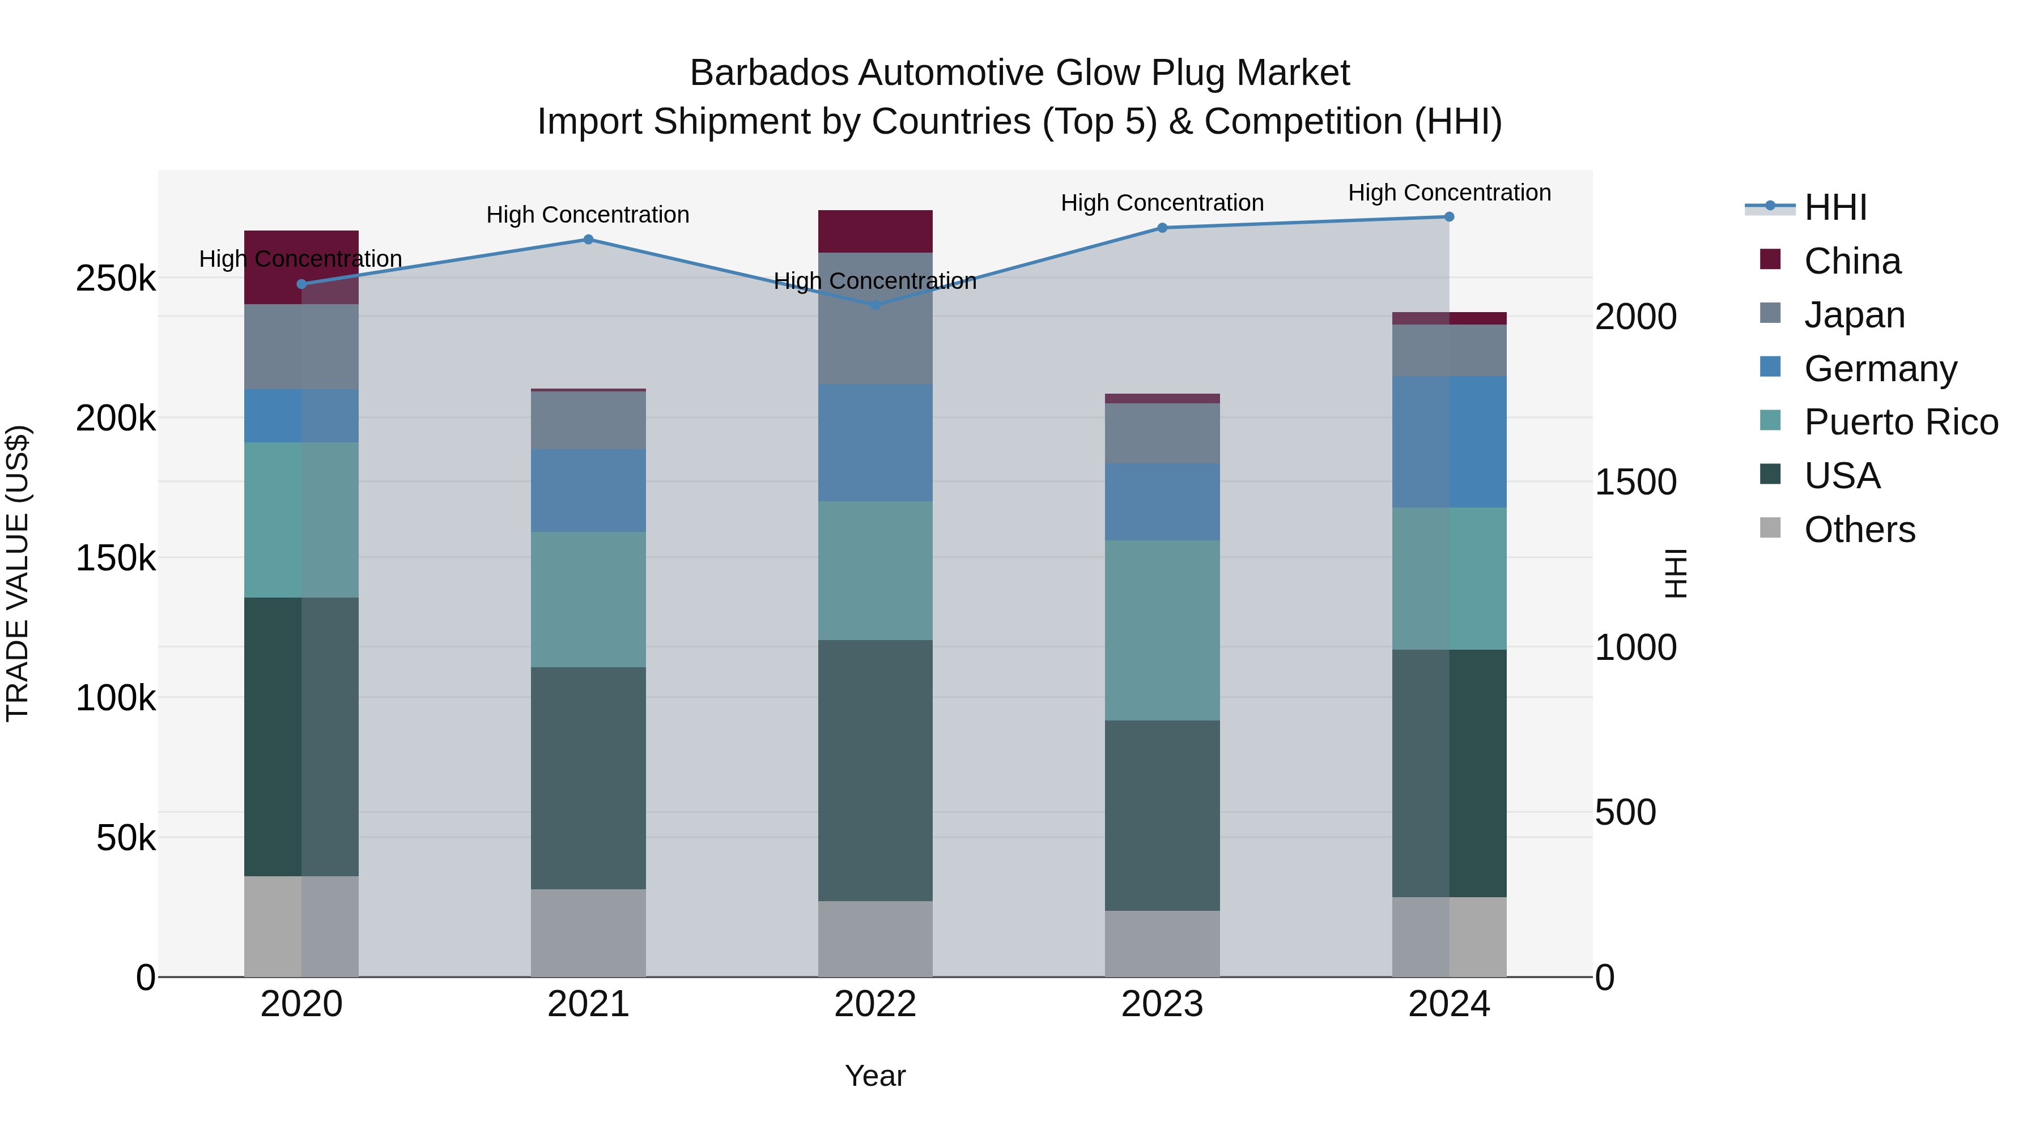Toggle the HHI legend entry

pyautogui.click(x=1807, y=207)
